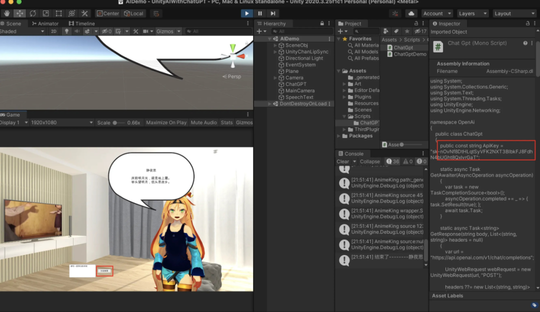This screenshot has height=312, width=540.
Task: Lock the Hierarchy panel
Action: pos(322,23)
